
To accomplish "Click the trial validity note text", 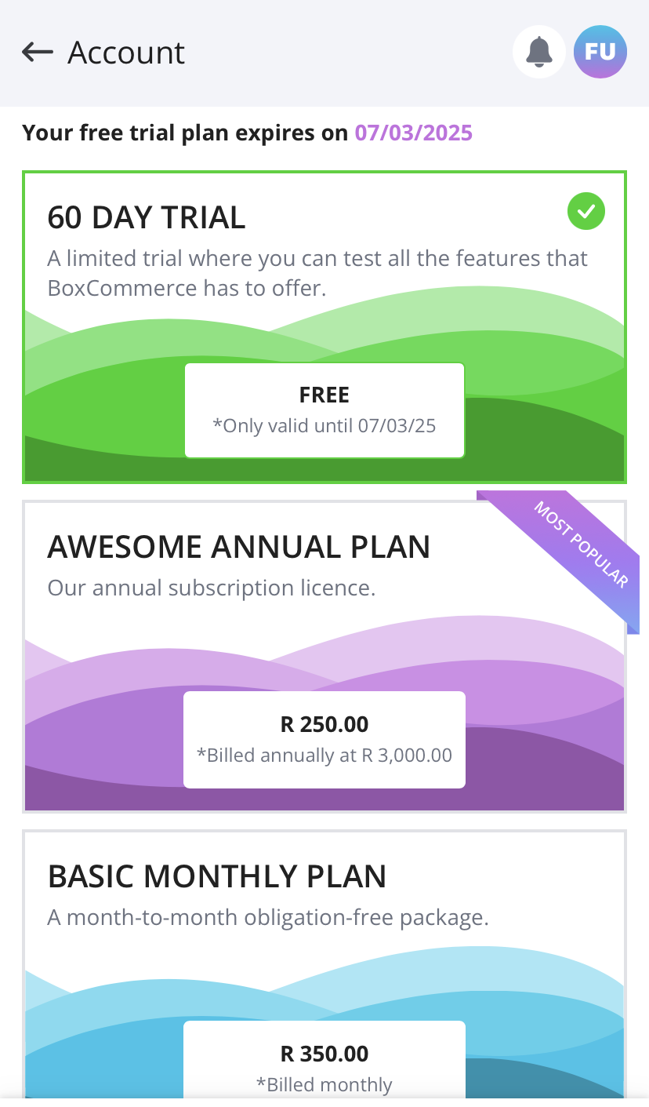I will (x=324, y=425).
